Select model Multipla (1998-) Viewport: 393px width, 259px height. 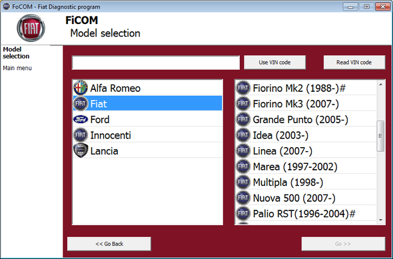click(306, 182)
